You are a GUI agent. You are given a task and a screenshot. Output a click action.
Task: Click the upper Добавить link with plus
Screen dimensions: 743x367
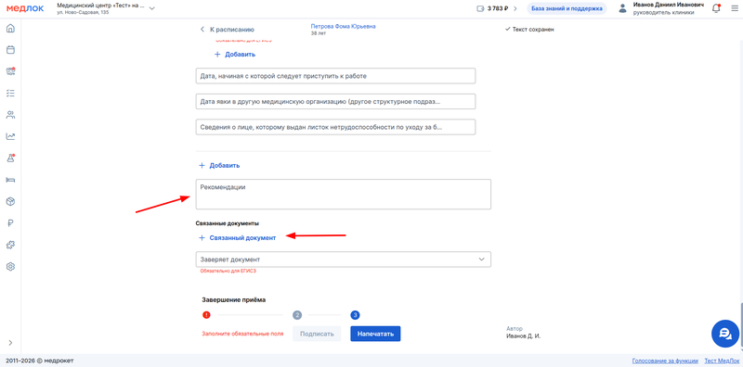[235, 55]
